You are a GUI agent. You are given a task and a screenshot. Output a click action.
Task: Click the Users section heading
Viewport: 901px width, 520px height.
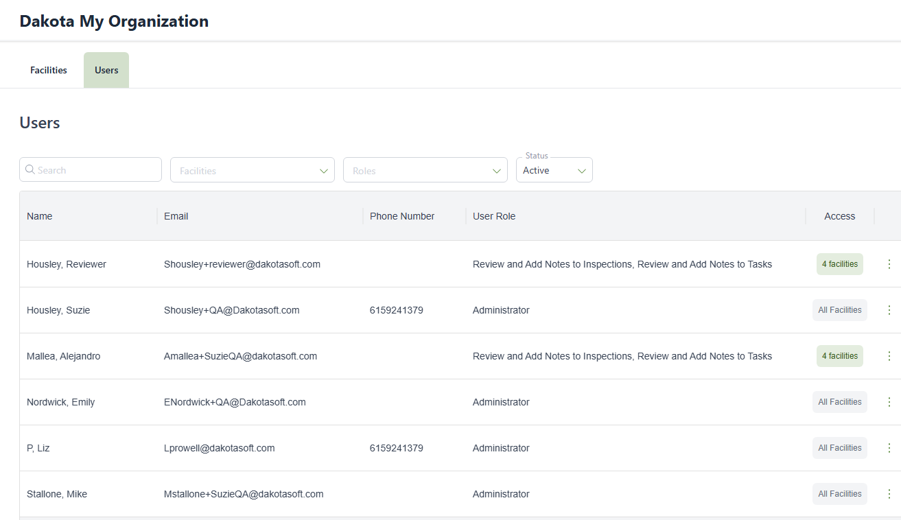[40, 123]
